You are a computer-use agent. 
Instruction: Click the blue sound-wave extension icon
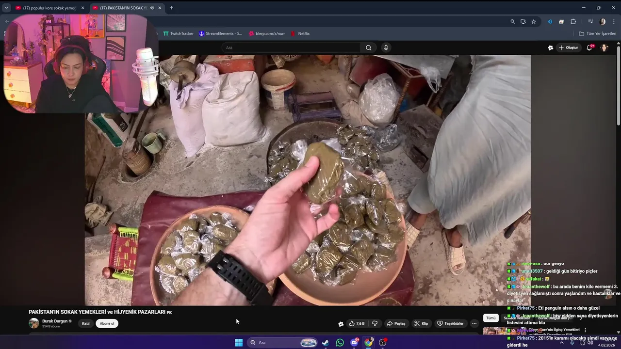(550, 21)
